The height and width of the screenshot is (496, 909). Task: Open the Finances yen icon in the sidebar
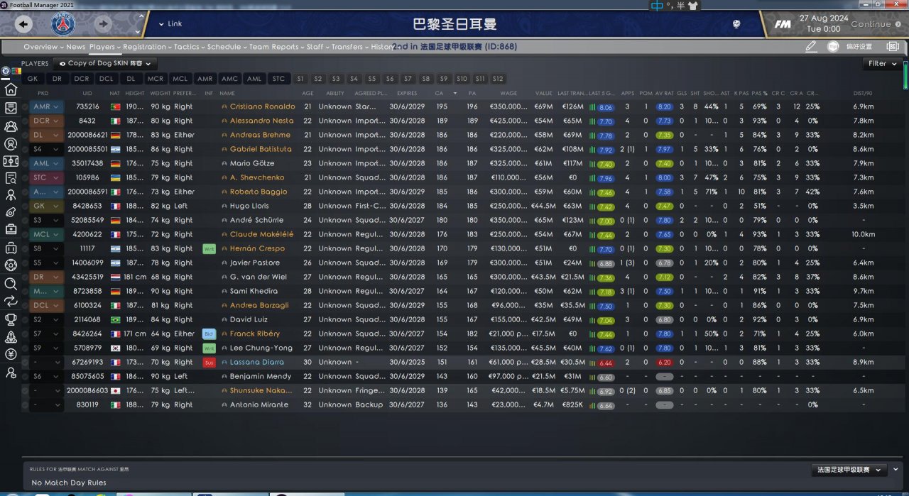pos(11,354)
